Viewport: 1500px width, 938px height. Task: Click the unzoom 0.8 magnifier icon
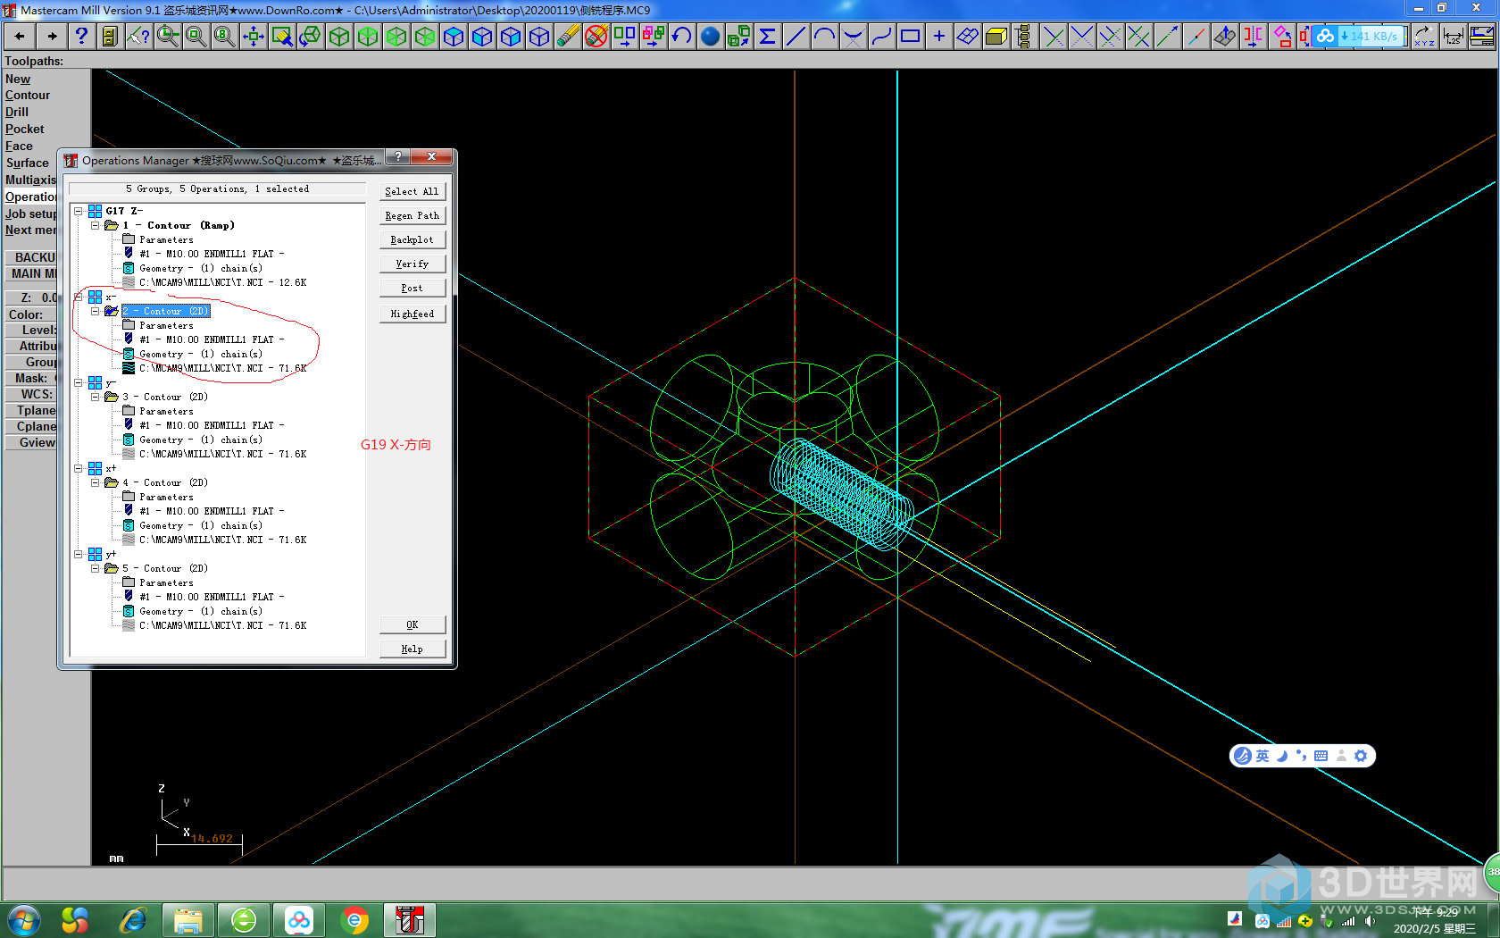[x=225, y=36]
